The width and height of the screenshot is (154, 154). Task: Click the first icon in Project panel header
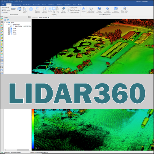pyautogui.click(x=5, y=20)
